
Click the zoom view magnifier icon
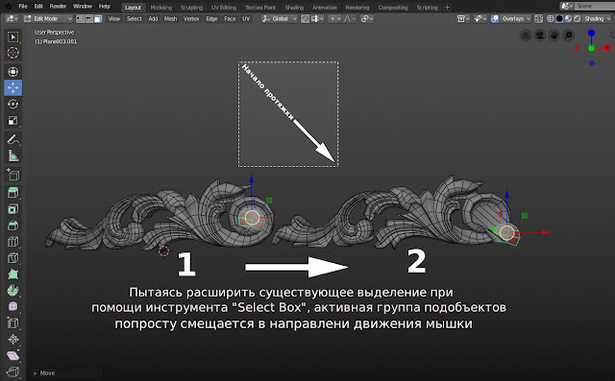(x=568, y=36)
